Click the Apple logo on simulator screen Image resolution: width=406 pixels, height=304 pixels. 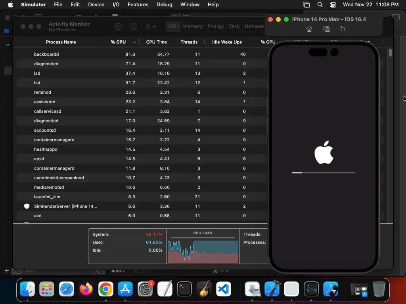[x=324, y=152]
